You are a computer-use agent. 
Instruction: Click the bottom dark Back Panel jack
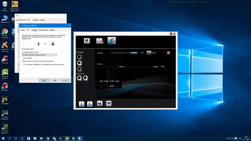coord(79,69)
